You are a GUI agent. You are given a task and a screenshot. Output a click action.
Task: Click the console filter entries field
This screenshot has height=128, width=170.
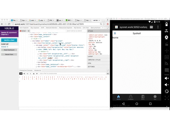(x=72, y=74)
